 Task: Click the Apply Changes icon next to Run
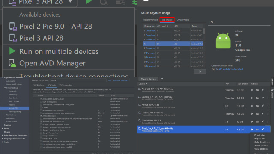point(104,2)
